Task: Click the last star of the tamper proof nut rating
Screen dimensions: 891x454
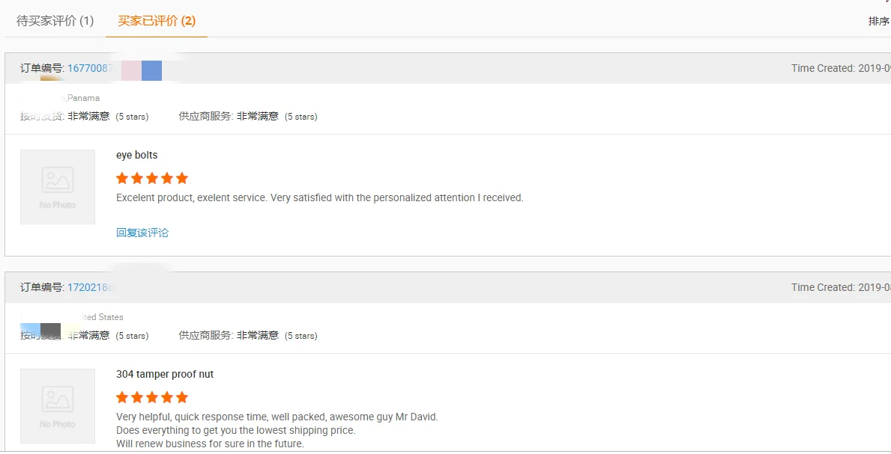Action: 182,397
